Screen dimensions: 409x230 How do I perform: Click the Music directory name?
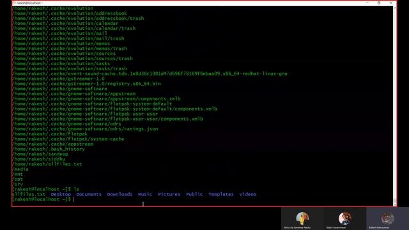(145, 194)
